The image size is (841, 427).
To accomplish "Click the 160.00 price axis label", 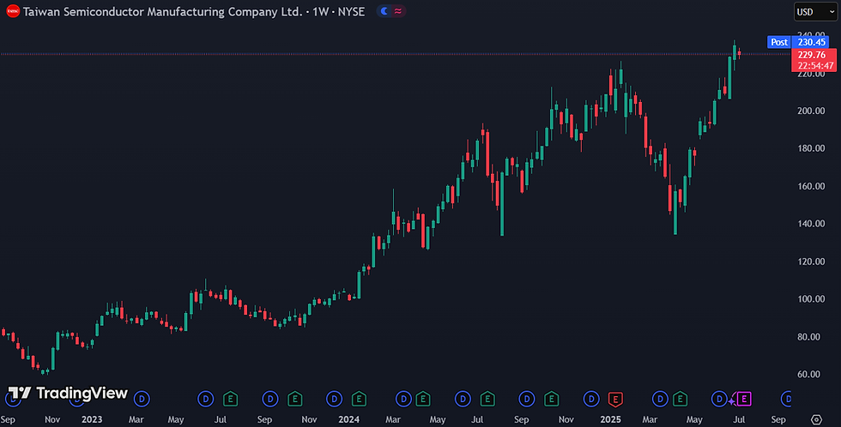I will (811, 186).
